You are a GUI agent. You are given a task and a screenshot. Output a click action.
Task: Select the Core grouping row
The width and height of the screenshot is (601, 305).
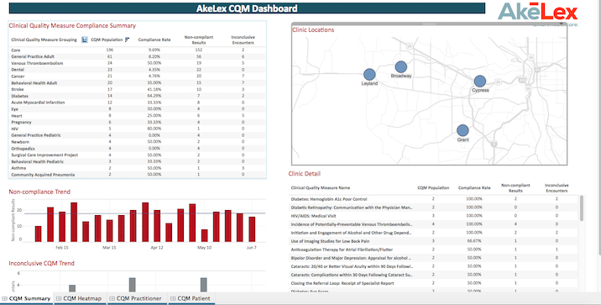click(x=137, y=50)
